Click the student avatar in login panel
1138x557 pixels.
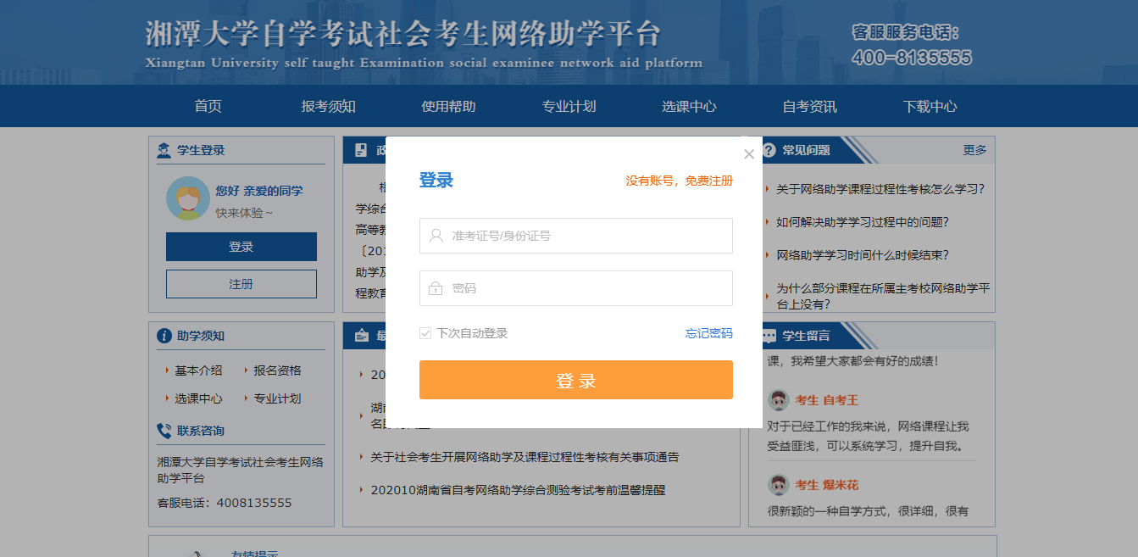click(188, 198)
